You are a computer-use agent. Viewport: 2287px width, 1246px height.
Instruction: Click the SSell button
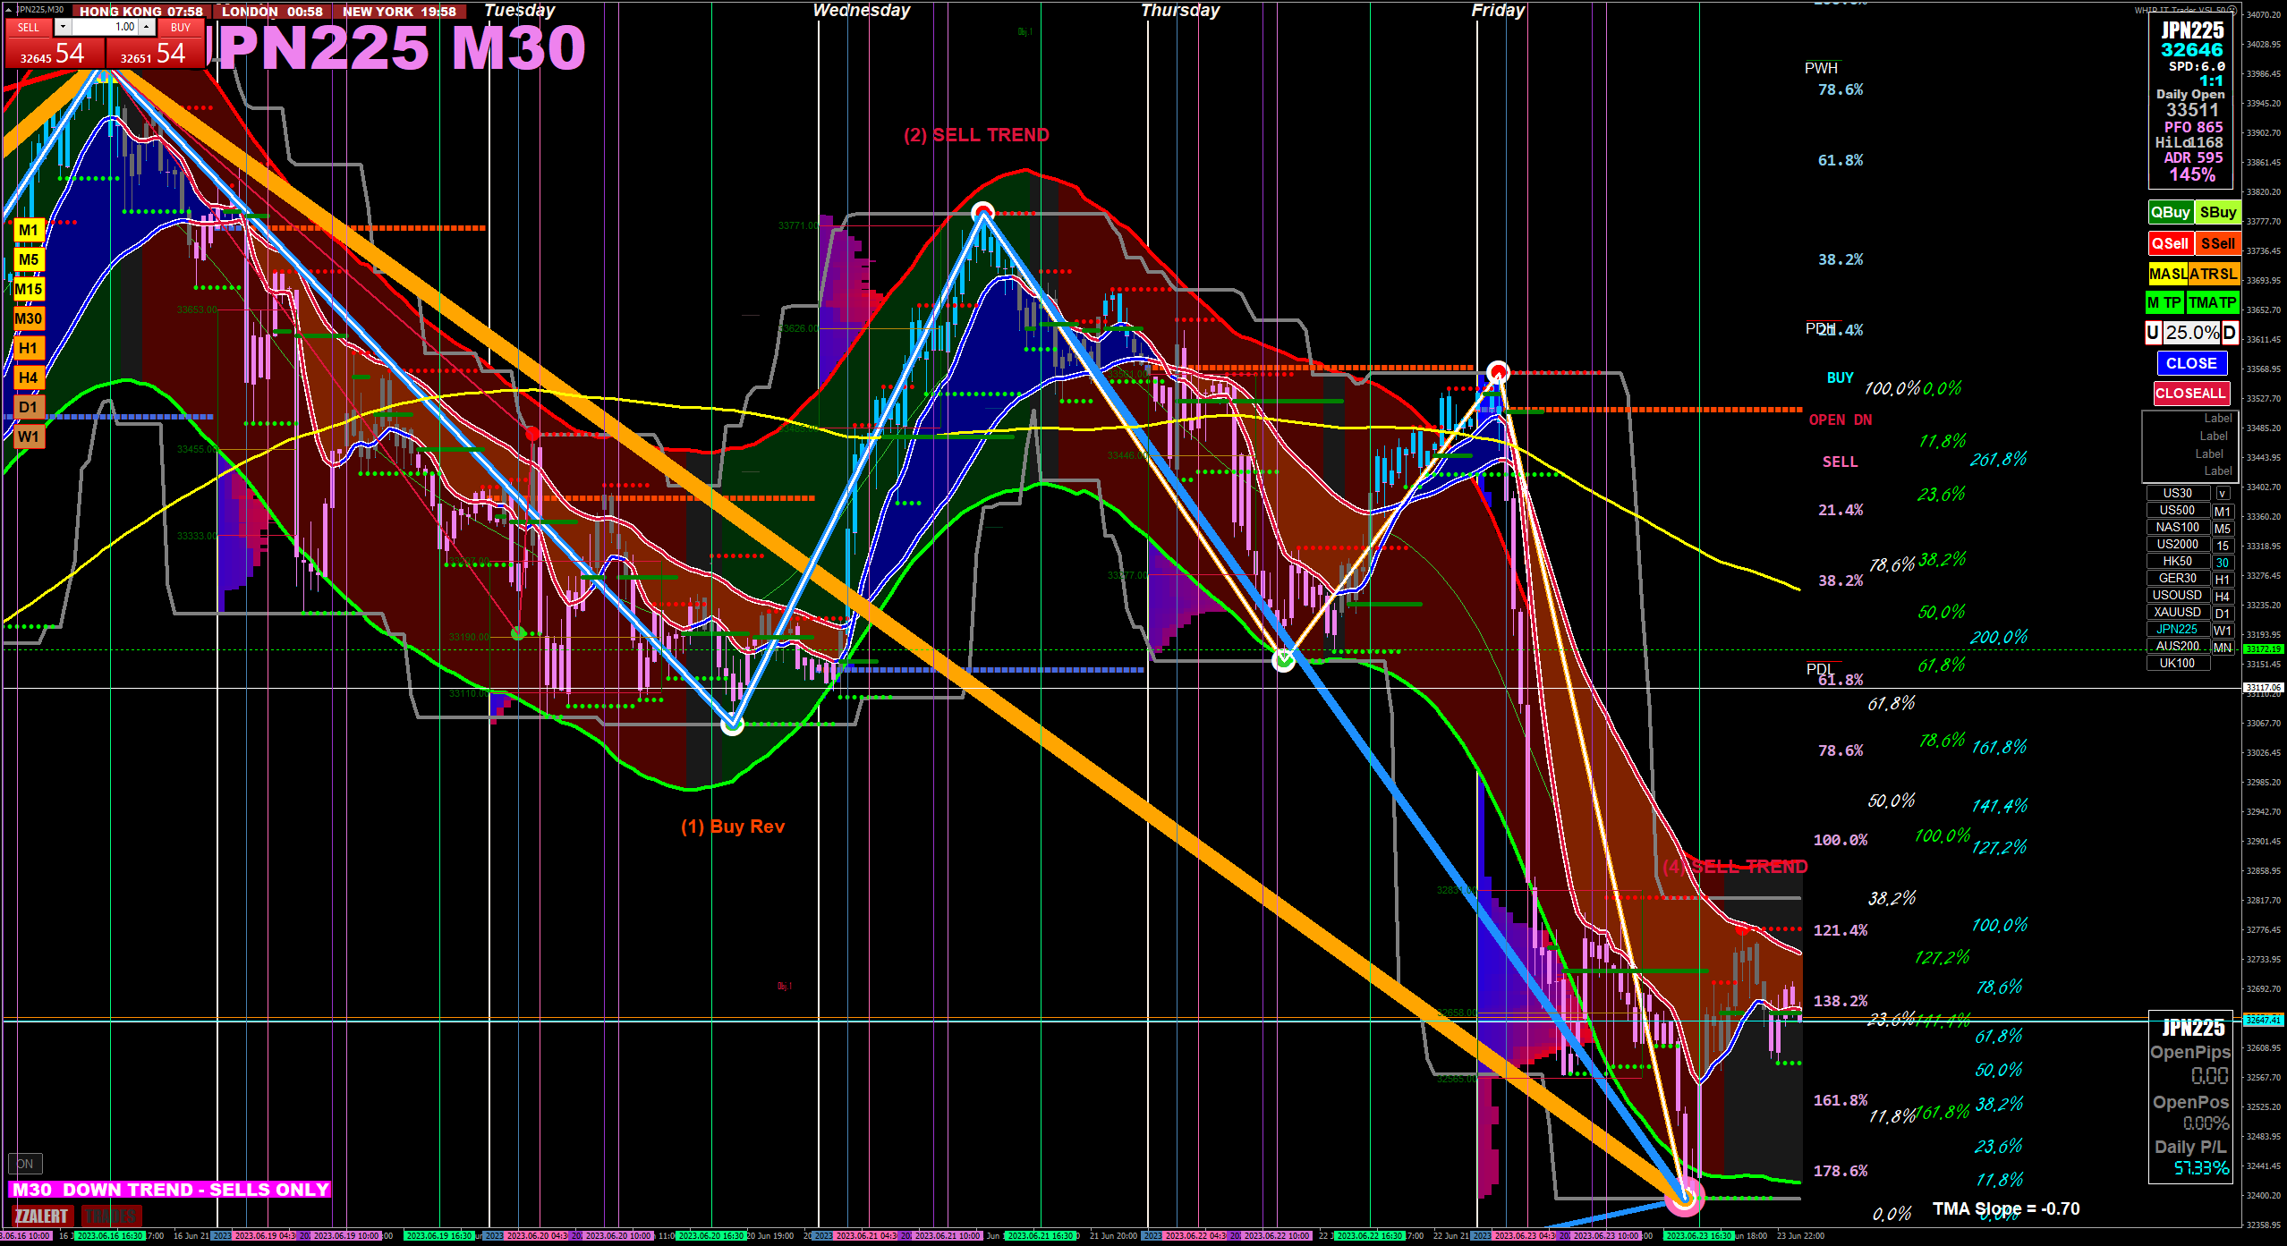point(2217,243)
